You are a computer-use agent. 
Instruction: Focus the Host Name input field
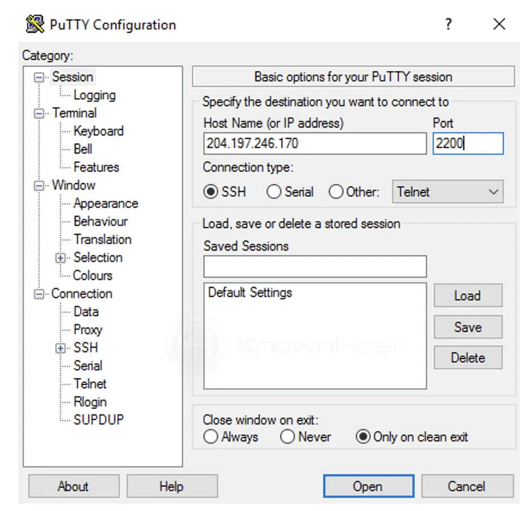315,143
